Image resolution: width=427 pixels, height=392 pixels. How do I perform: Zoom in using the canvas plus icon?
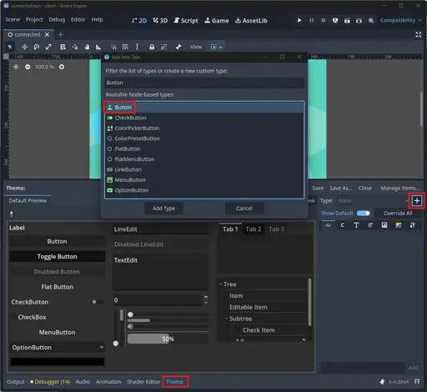62,67
